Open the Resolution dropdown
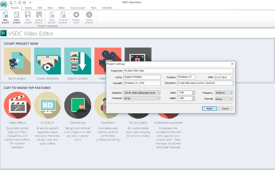The image size is (275, 170). [x=142, y=93]
